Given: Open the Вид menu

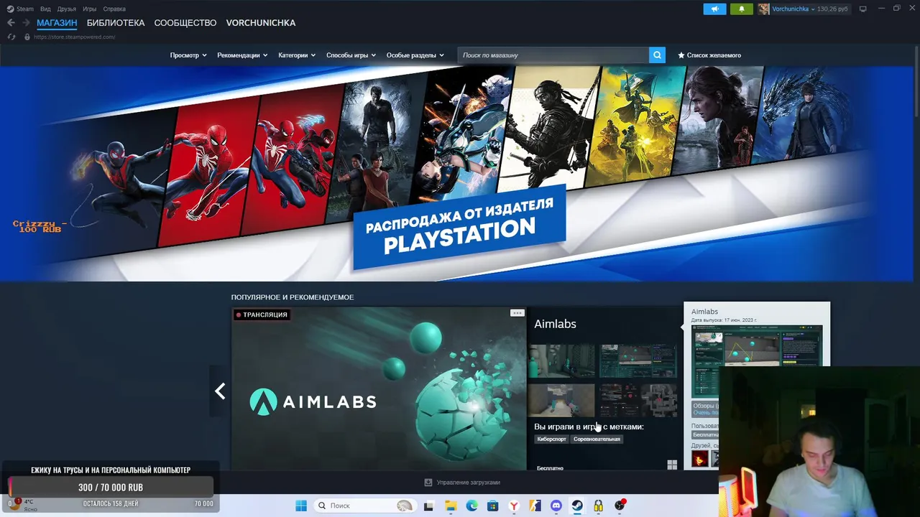Looking at the screenshot, I should click(45, 9).
